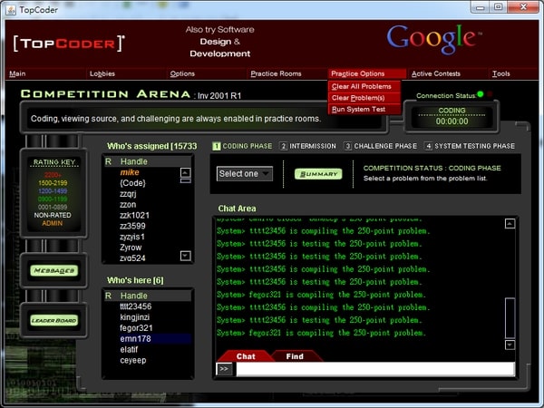The image size is (544, 408).
Task: Select handle zzk1021 in assigned list
Action: pos(134,216)
